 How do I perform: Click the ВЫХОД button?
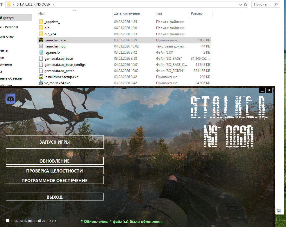(x=55, y=197)
